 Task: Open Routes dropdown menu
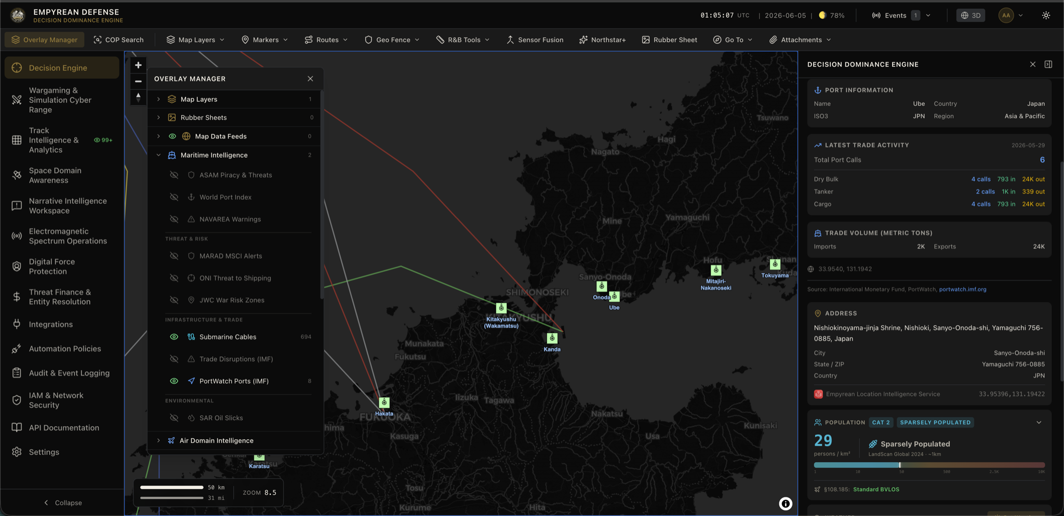pos(326,40)
